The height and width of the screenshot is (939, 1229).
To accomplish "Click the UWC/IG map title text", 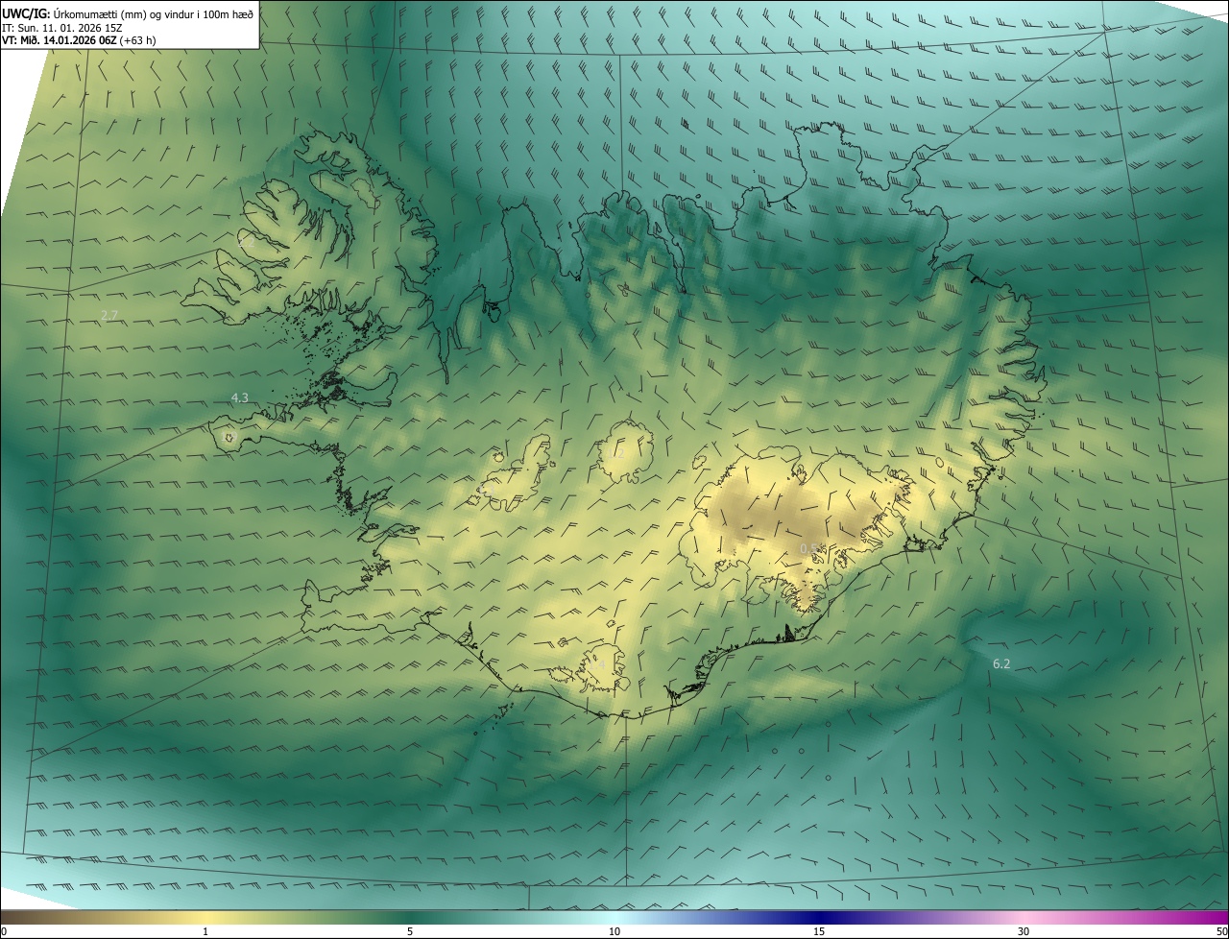I will (27, 13).
